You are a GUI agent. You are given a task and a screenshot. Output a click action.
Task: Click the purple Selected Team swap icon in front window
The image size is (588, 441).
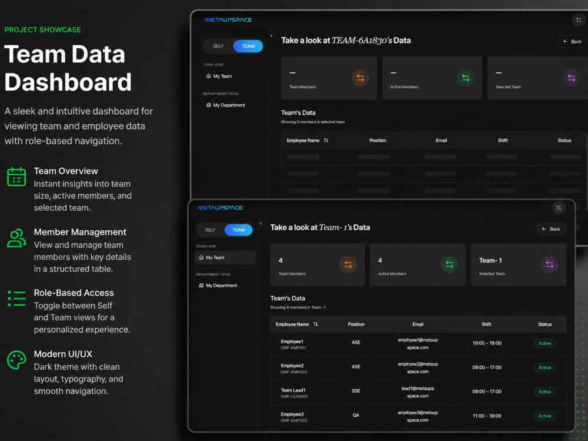pyautogui.click(x=549, y=265)
